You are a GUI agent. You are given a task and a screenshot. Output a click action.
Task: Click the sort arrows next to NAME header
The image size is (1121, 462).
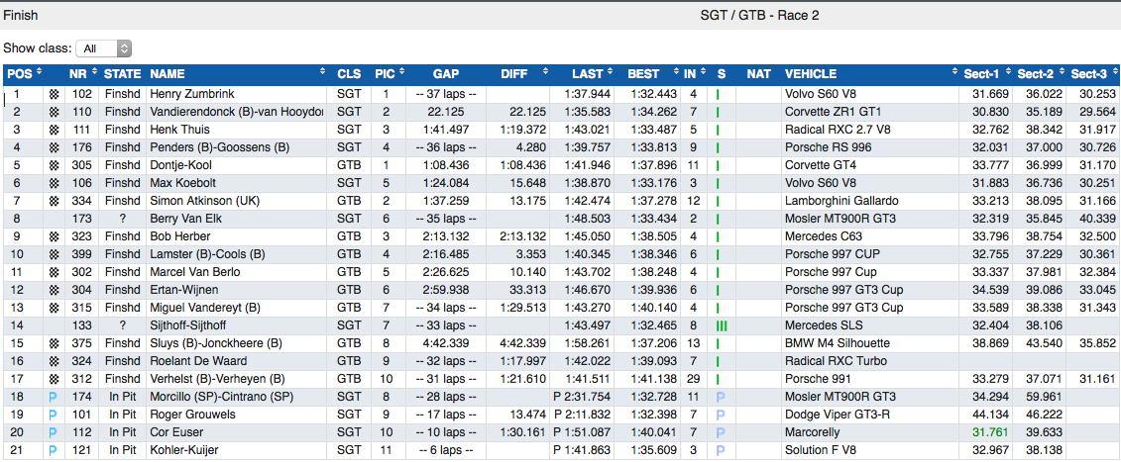click(x=322, y=73)
